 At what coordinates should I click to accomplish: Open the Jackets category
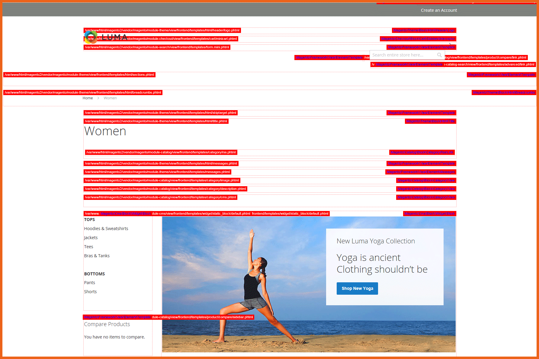coord(91,238)
